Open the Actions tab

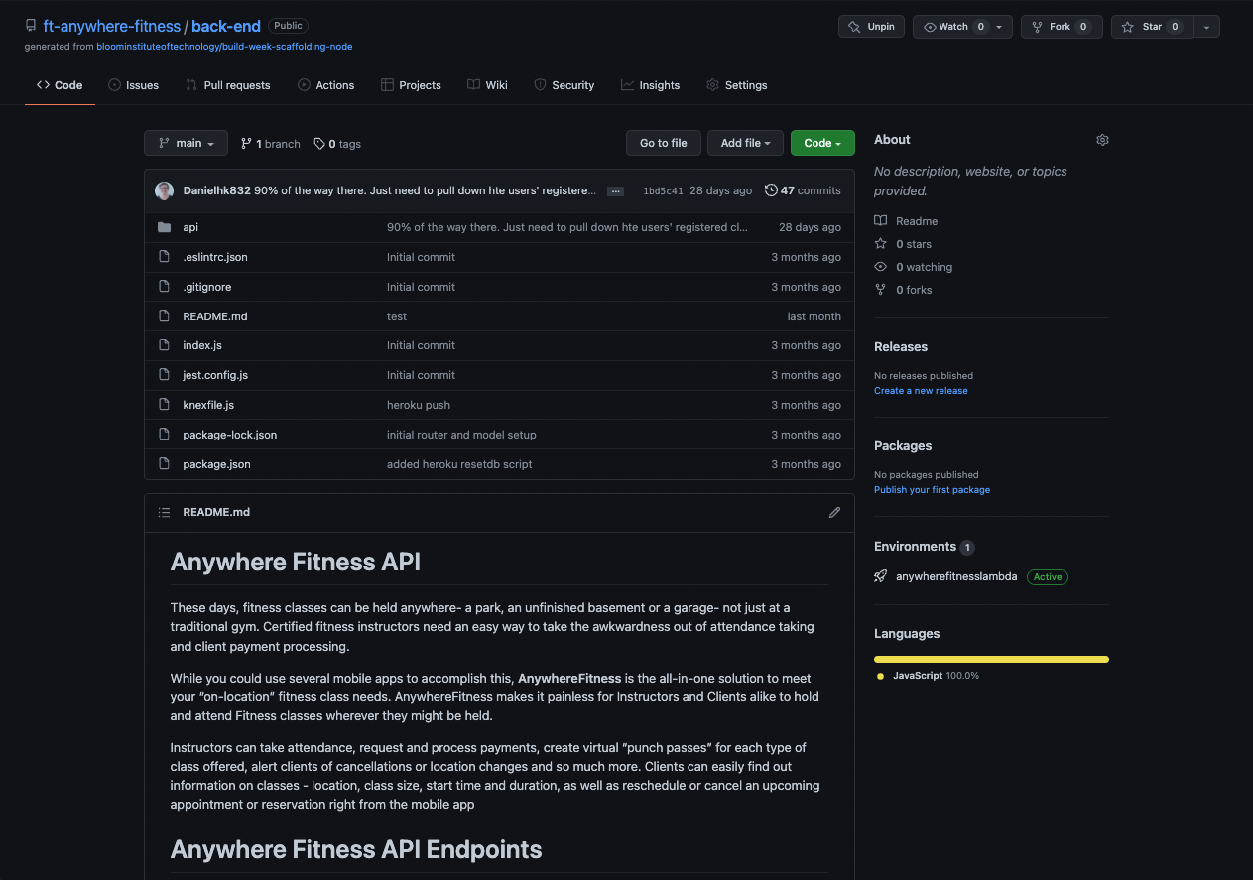point(325,85)
